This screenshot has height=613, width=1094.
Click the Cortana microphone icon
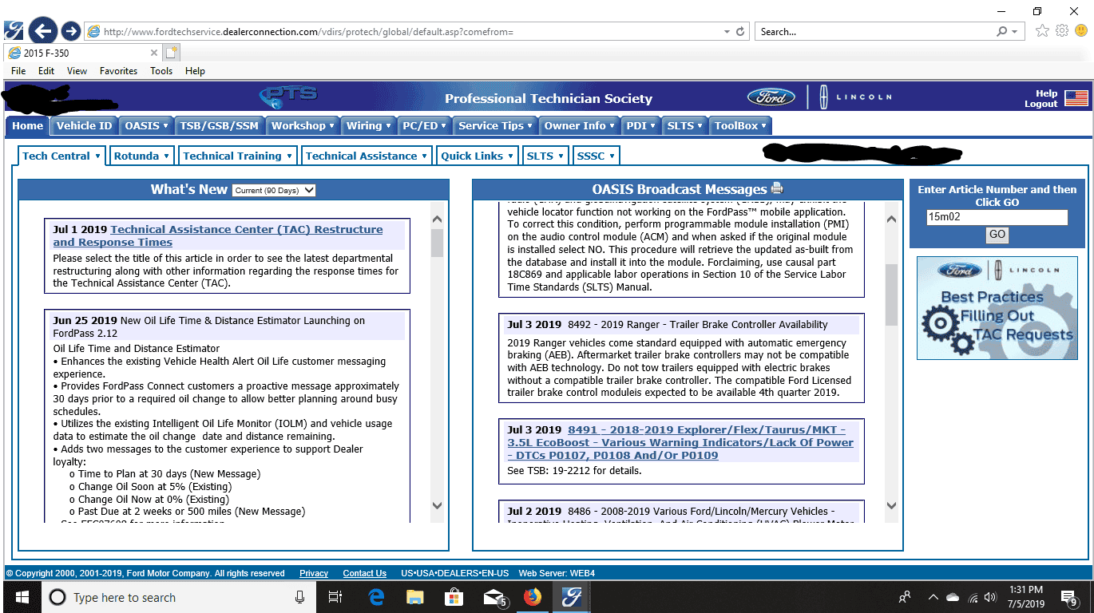point(300,597)
